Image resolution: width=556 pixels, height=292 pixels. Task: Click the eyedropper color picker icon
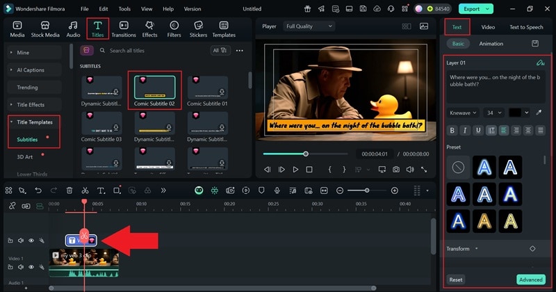tap(539, 113)
